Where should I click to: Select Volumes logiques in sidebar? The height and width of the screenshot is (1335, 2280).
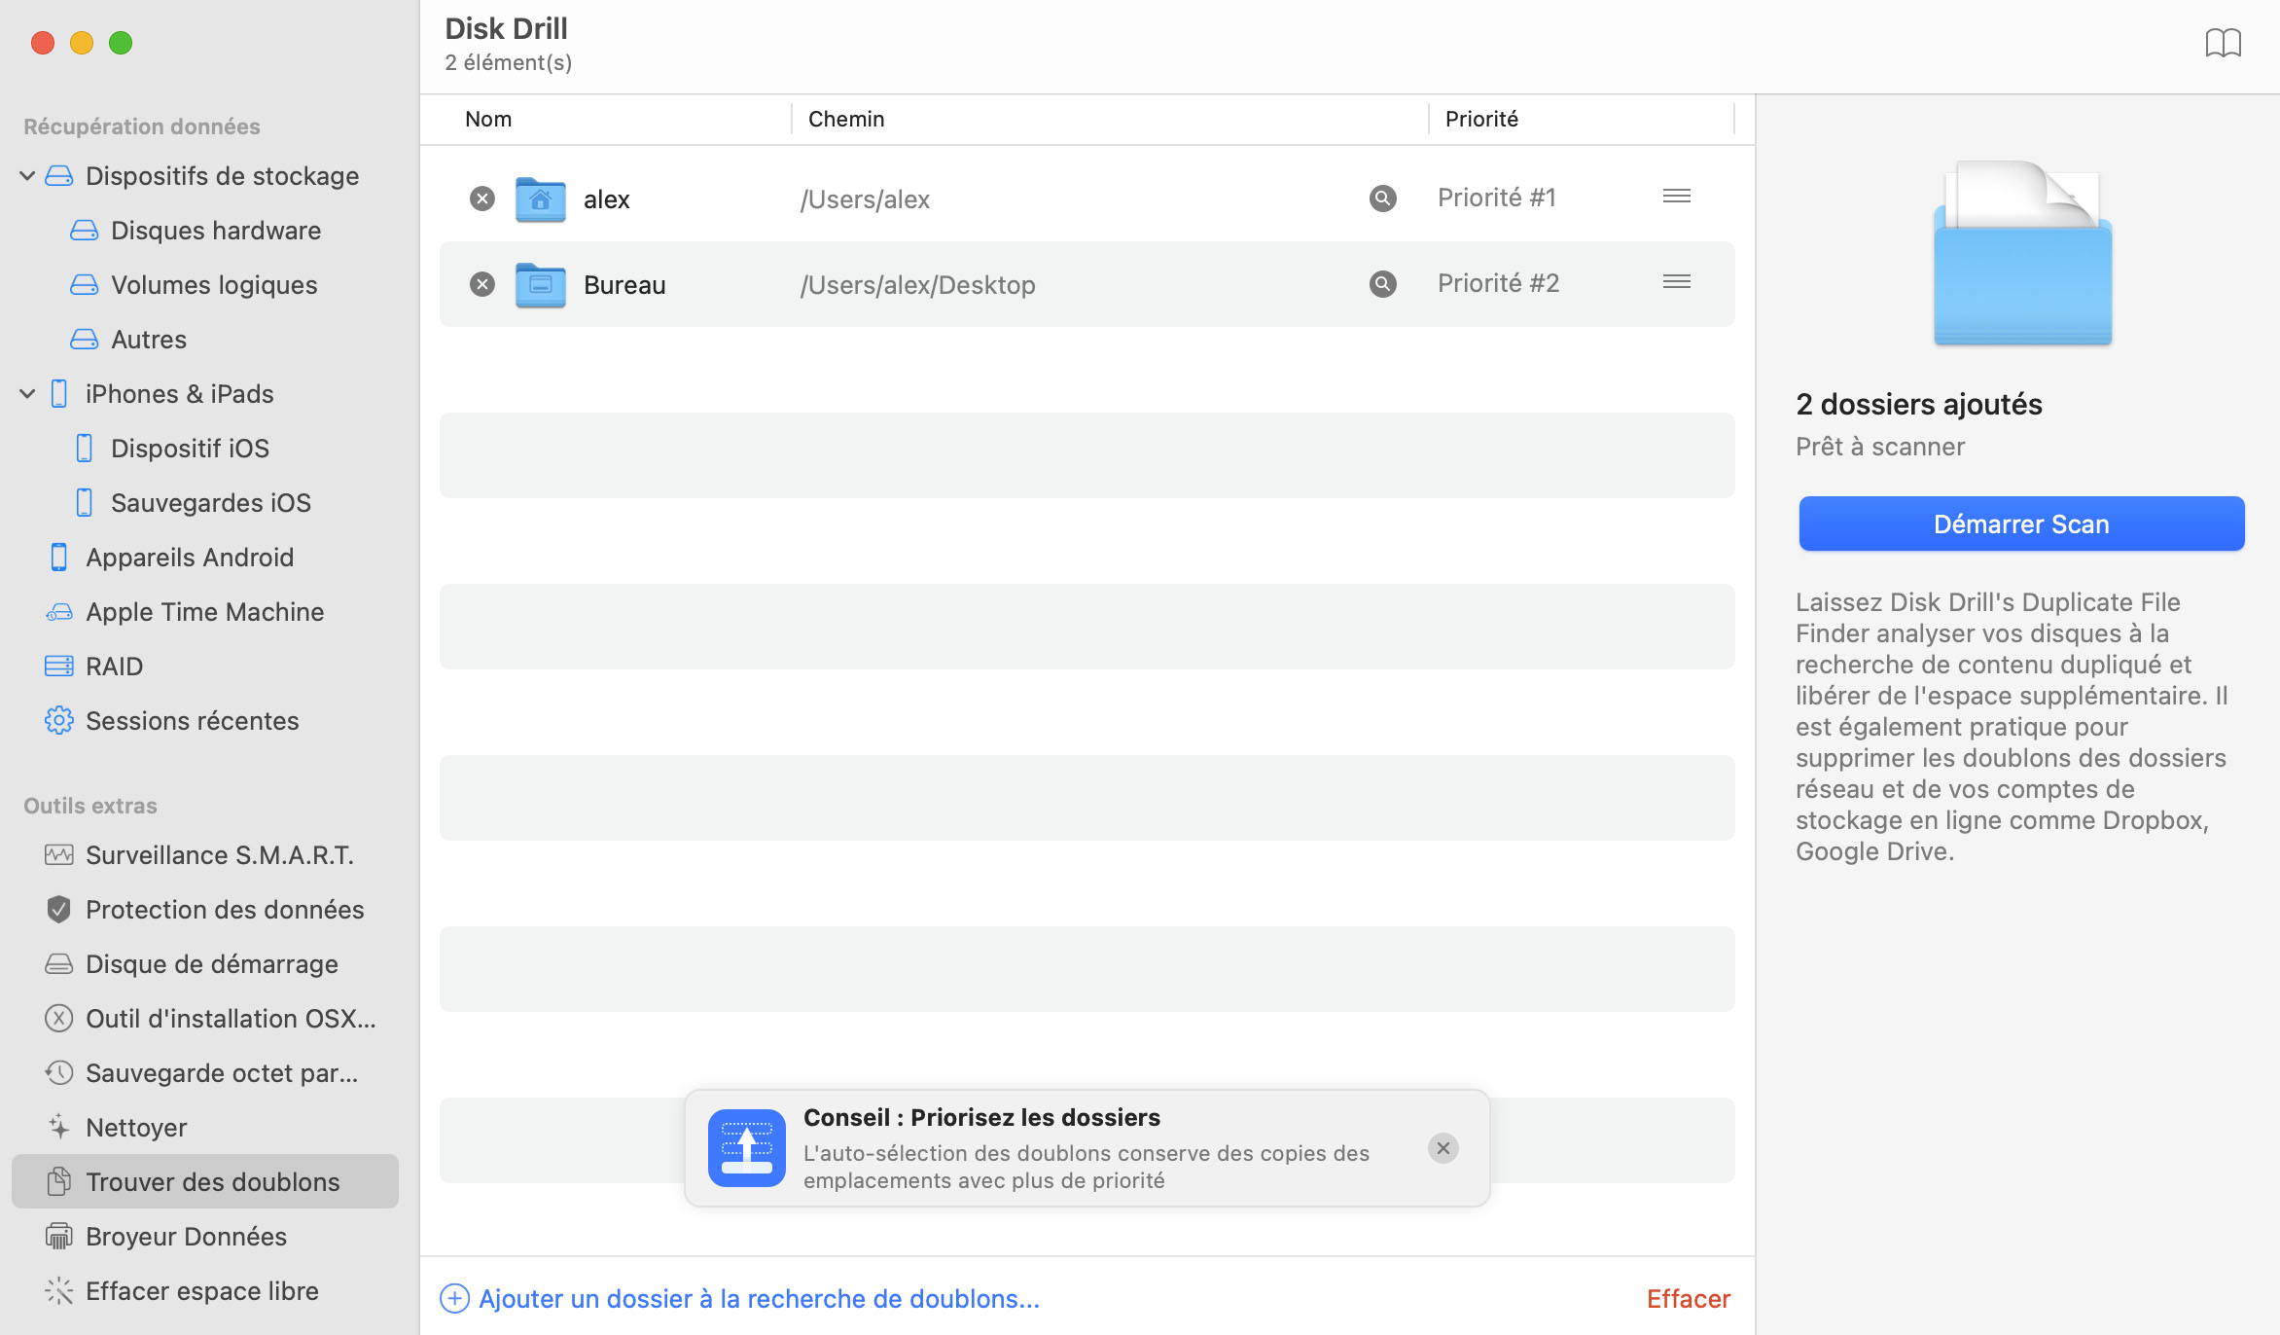[215, 283]
